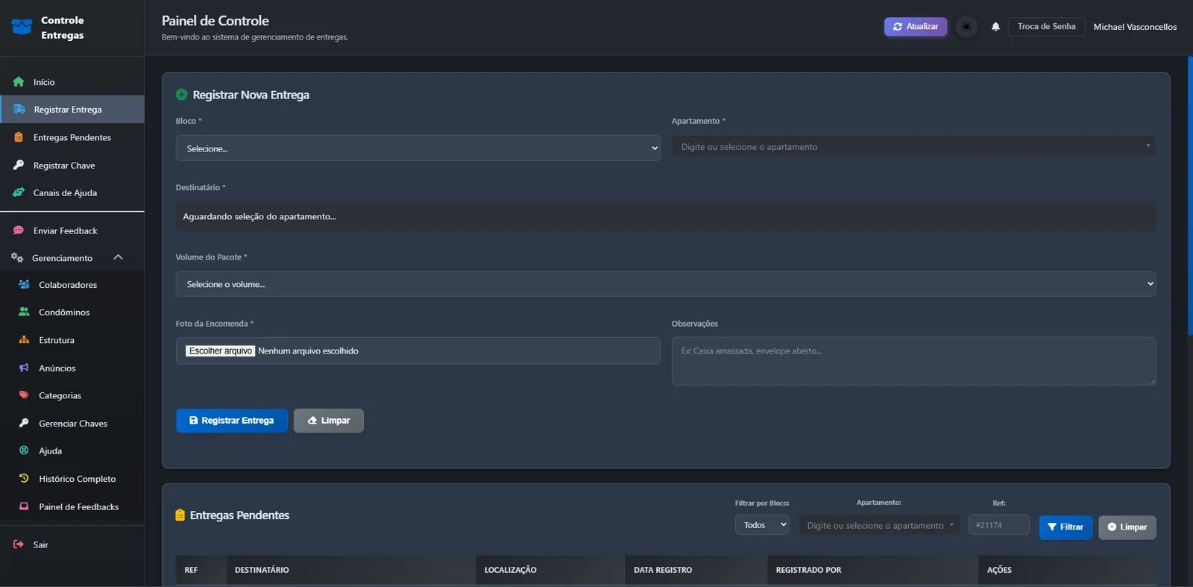Go to Registrar Entrega in sidebar
Image resolution: width=1193 pixels, height=587 pixels.
[x=72, y=110]
